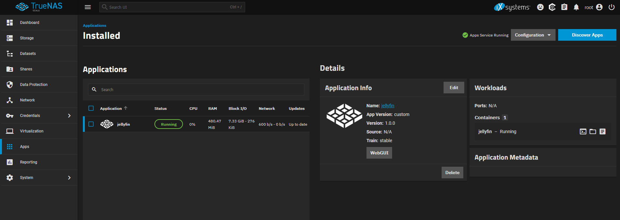Click the search magnifier icon in Applications panel
The width and height of the screenshot is (620, 220).
(94, 89)
